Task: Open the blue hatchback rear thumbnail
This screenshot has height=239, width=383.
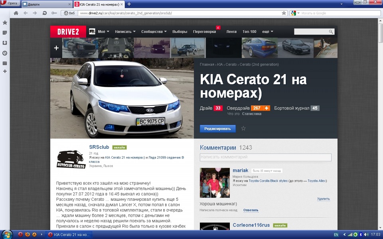Action: 260,48
